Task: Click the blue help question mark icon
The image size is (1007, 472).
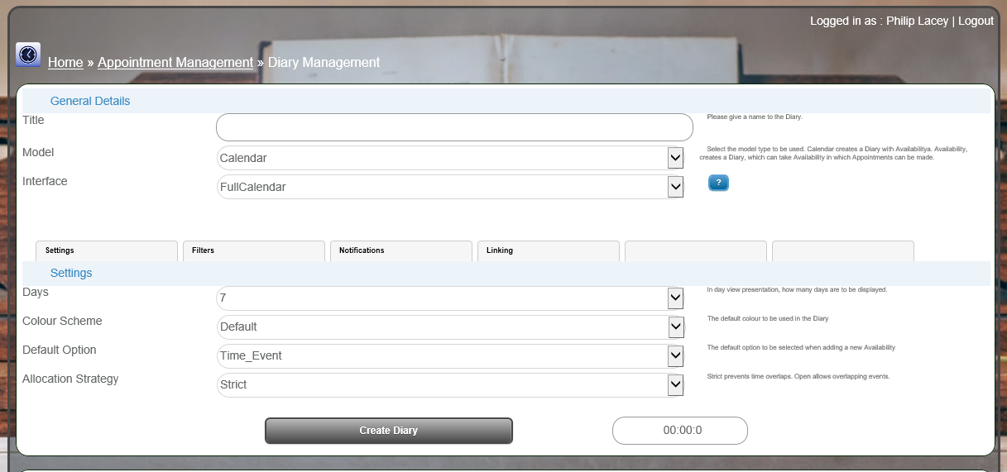Action: coord(718,183)
